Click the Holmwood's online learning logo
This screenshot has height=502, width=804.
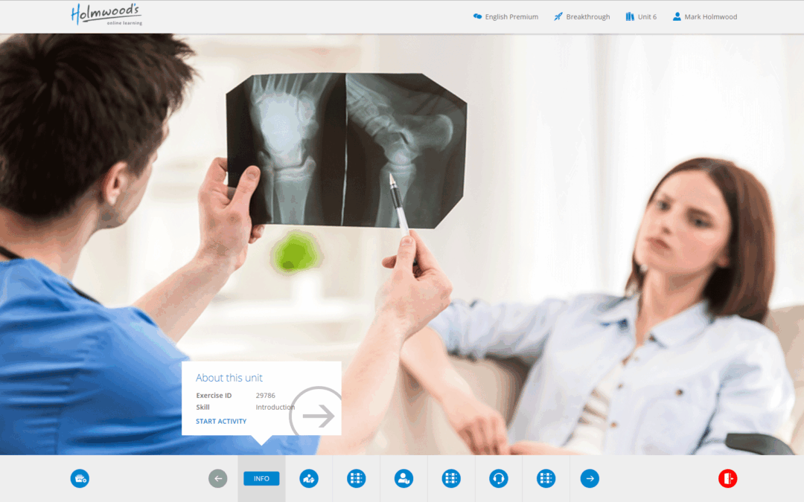pos(106,14)
